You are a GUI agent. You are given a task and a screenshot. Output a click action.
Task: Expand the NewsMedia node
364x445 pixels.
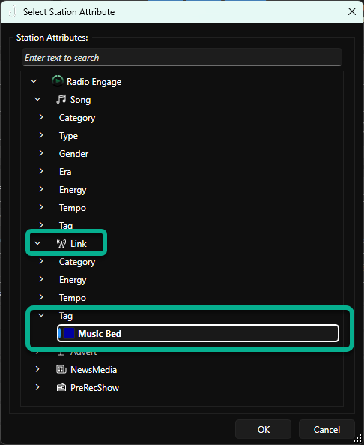pos(37,369)
